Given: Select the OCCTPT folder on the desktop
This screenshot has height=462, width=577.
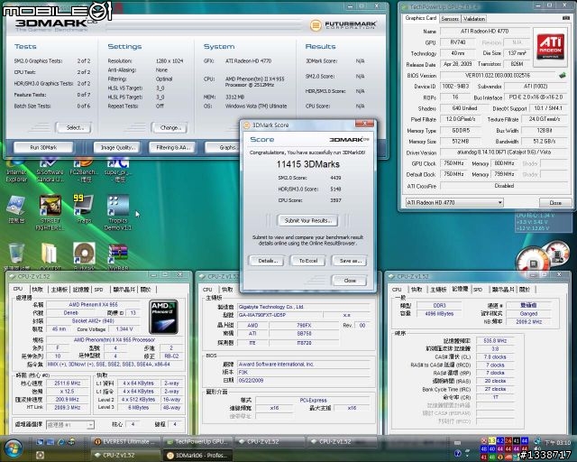Looking at the screenshot, I should coord(50,255).
